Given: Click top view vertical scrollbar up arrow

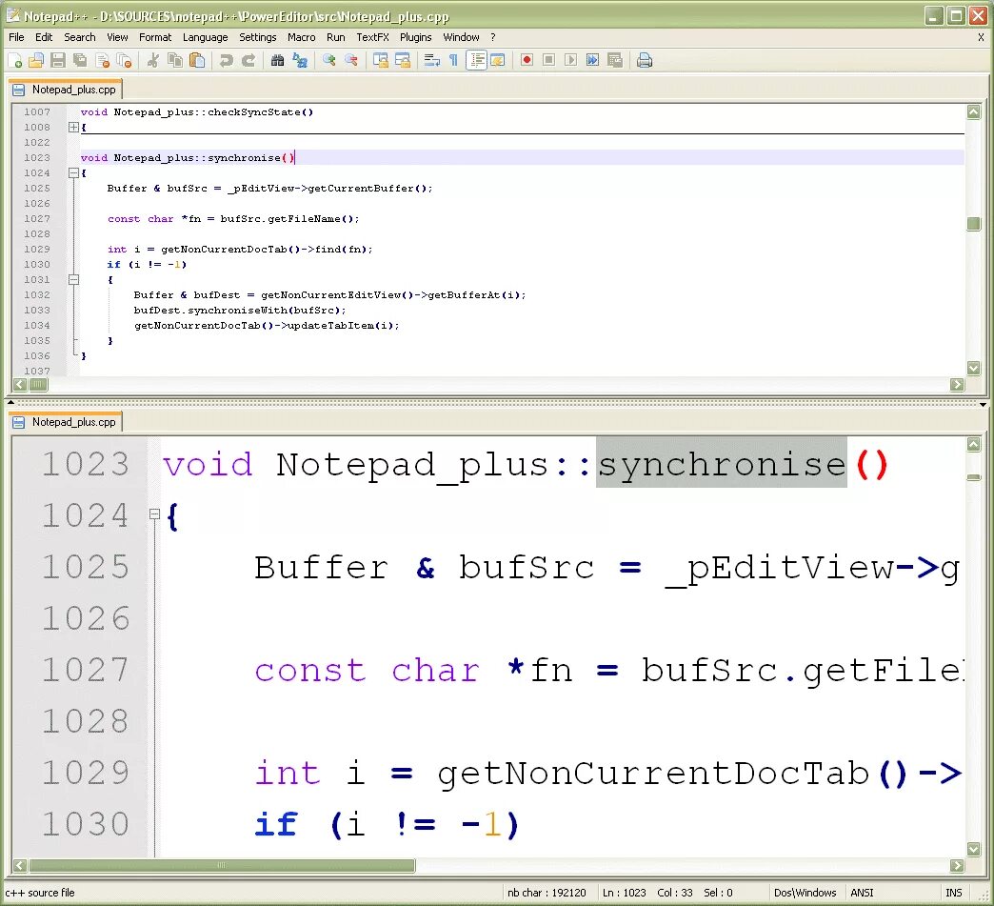Looking at the screenshot, I should coord(974,112).
